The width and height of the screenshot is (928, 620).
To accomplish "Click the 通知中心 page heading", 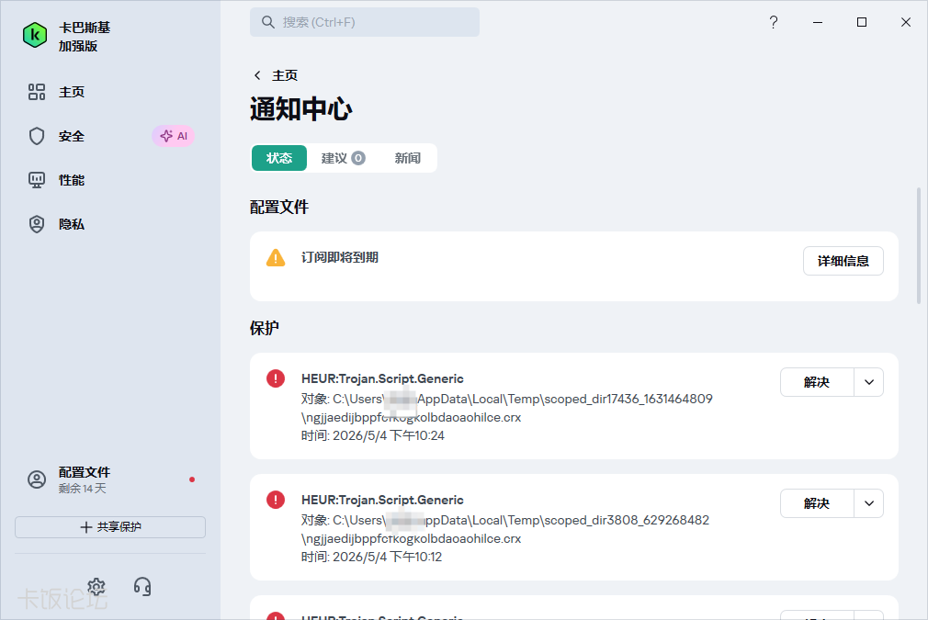I will click(301, 109).
